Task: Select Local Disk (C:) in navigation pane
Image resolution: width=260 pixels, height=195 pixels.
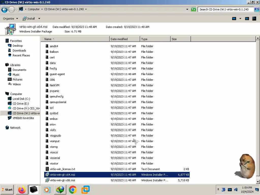Action: pyautogui.click(x=21, y=99)
